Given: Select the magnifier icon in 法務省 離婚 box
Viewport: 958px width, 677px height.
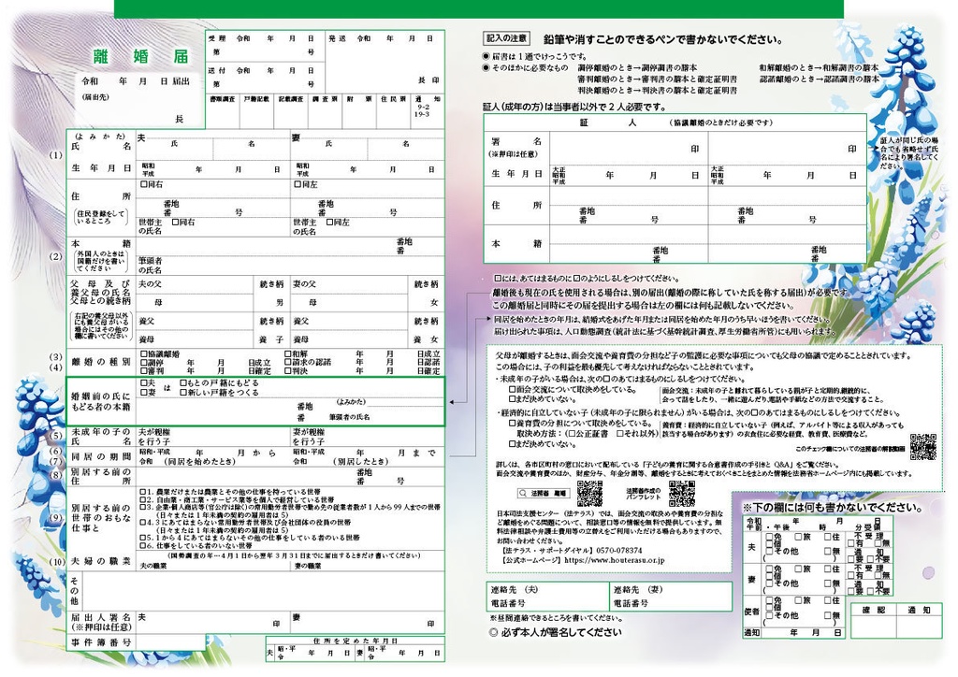Looking at the screenshot, I should (523, 492).
